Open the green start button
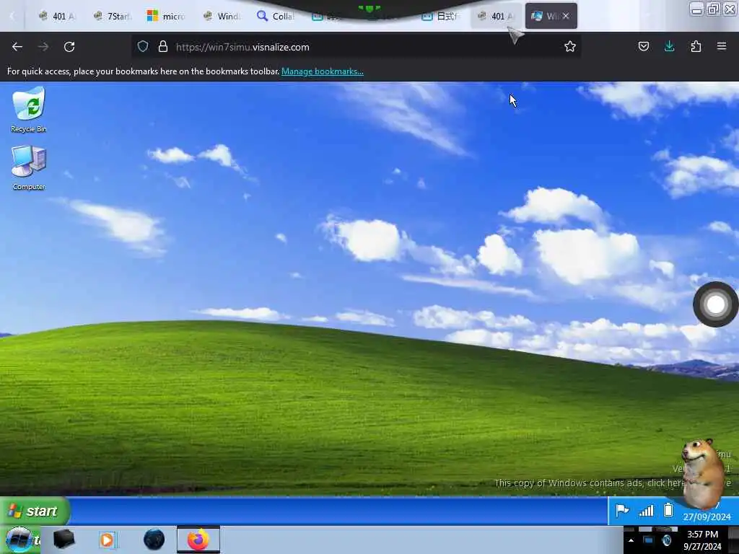 pos(35,511)
